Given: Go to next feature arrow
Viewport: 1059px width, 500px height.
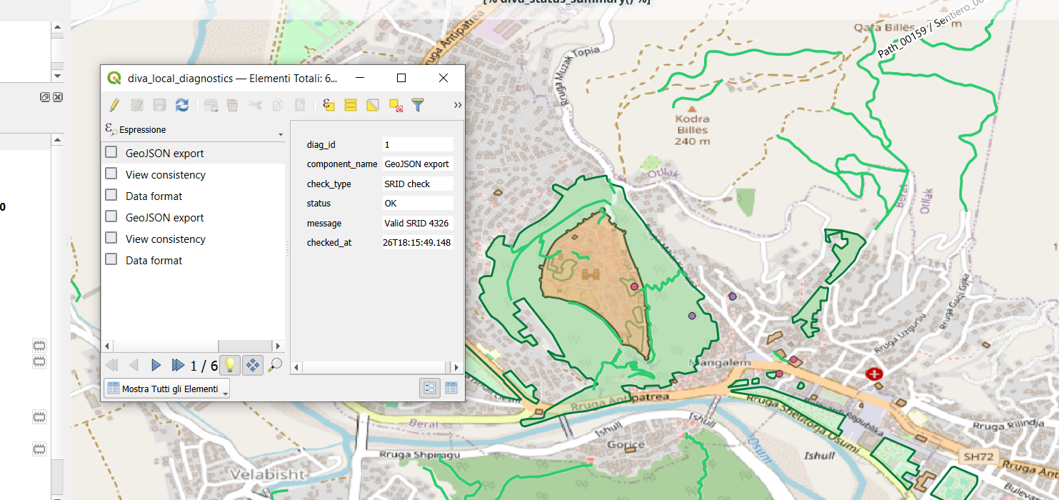Looking at the screenshot, I should click(156, 365).
